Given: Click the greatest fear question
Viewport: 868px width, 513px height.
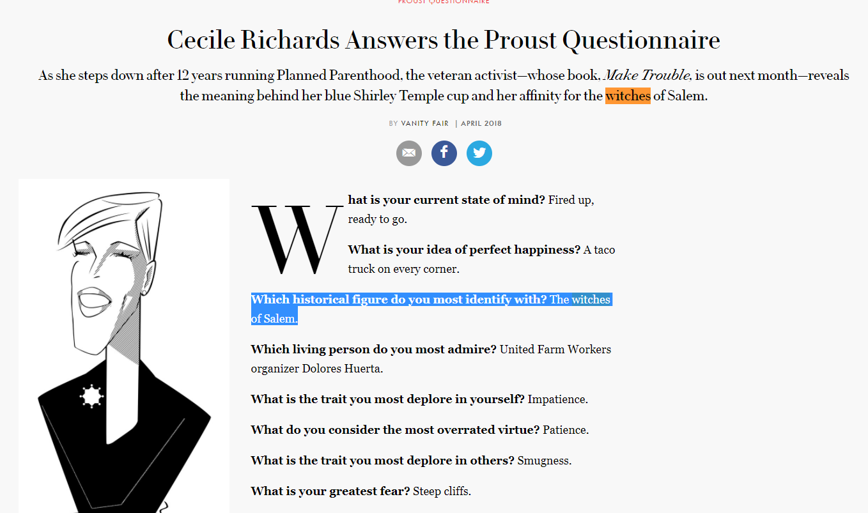Looking at the screenshot, I should pos(330,491).
